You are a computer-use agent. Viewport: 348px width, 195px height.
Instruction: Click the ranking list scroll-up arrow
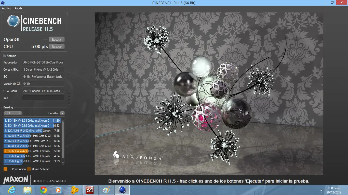(63, 120)
